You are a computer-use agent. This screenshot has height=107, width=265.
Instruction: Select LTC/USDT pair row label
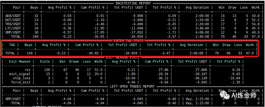click(13, 28)
